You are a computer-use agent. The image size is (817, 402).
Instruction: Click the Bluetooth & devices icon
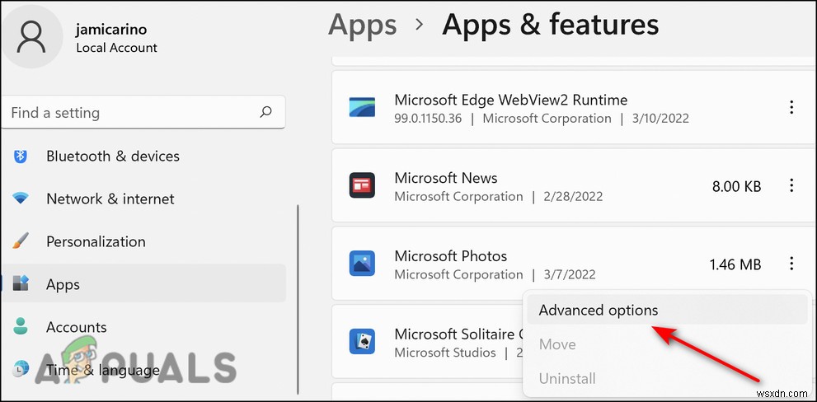(x=21, y=156)
